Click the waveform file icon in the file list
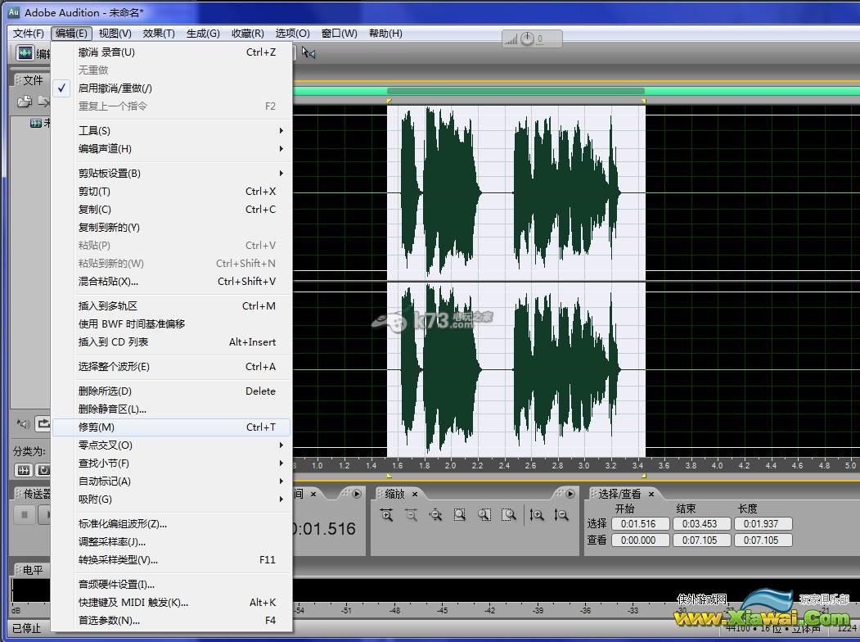 pos(36,123)
